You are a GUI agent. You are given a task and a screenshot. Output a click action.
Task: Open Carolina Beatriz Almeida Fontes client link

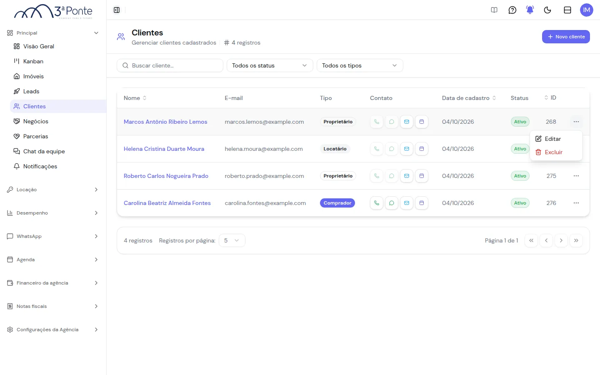tap(167, 203)
